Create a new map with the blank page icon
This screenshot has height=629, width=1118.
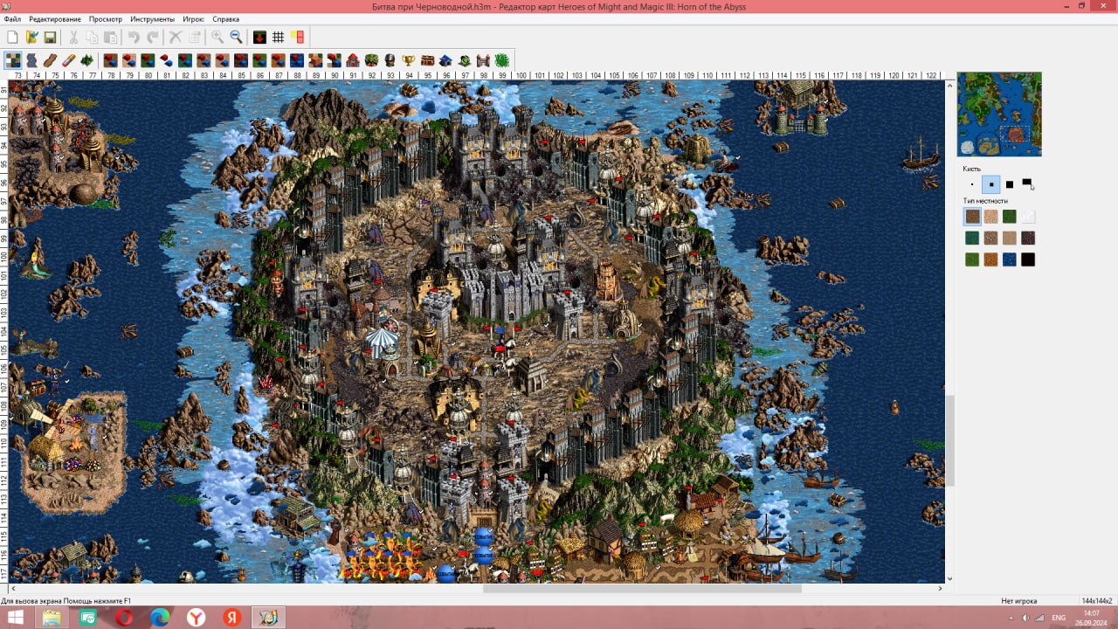coord(12,37)
